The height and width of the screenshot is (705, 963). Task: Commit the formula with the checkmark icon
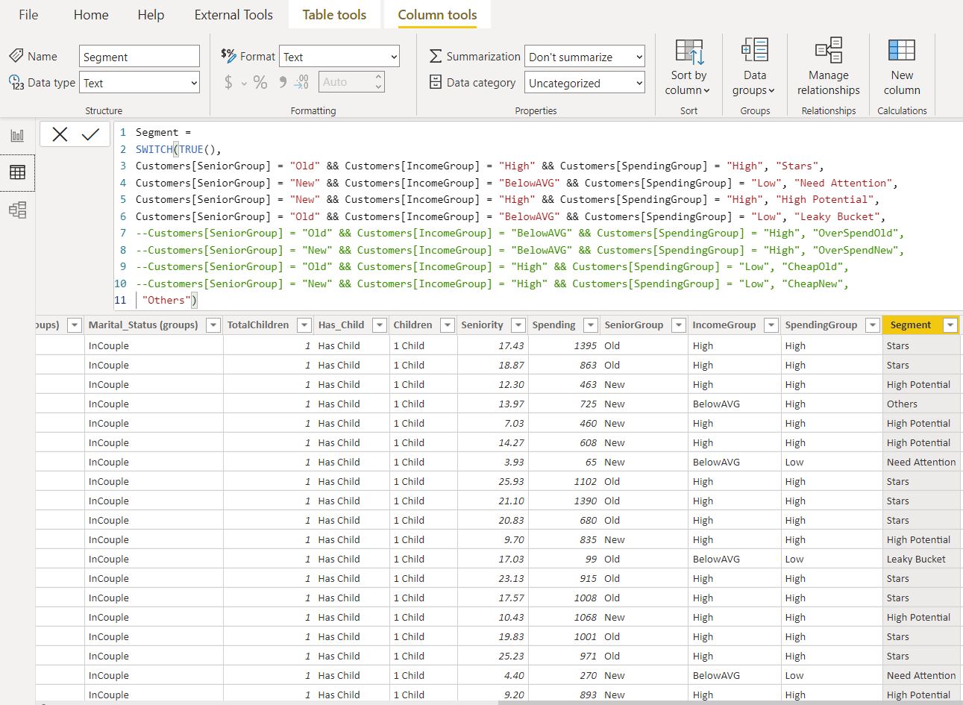click(90, 134)
